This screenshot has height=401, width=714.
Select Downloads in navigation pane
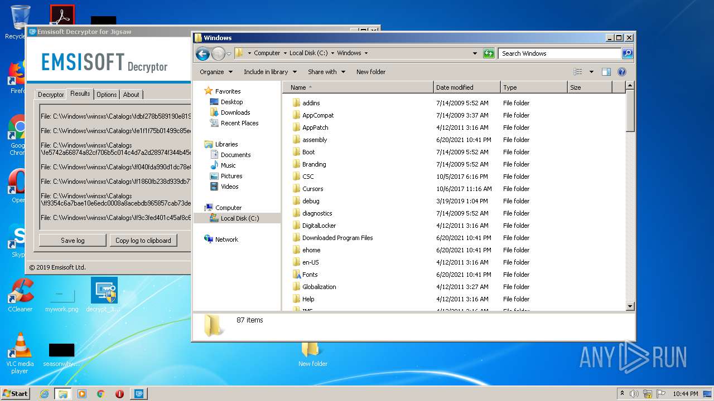coord(230,113)
